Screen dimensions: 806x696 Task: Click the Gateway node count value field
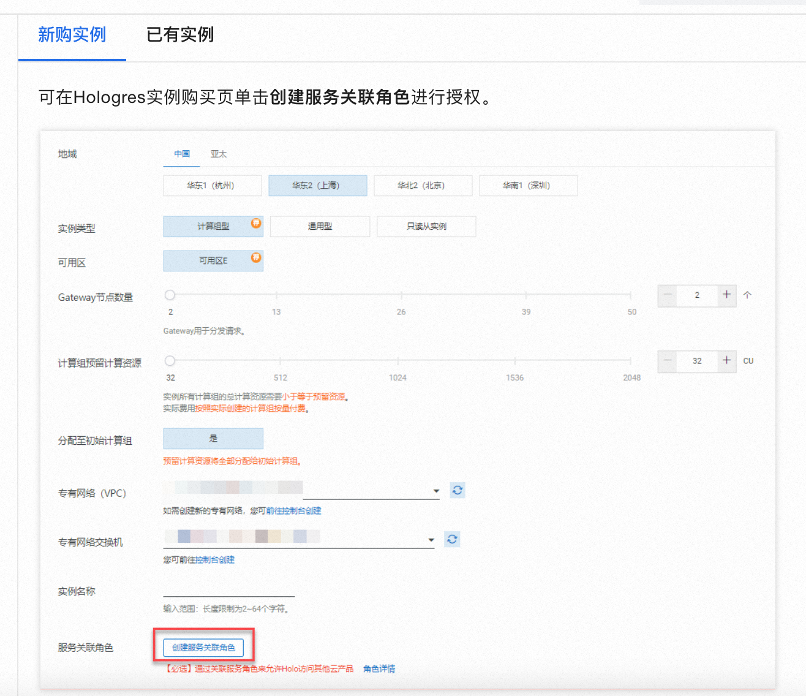pos(697,295)
